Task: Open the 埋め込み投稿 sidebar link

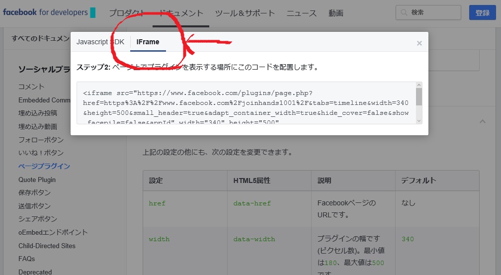Action: coord(38,113)
